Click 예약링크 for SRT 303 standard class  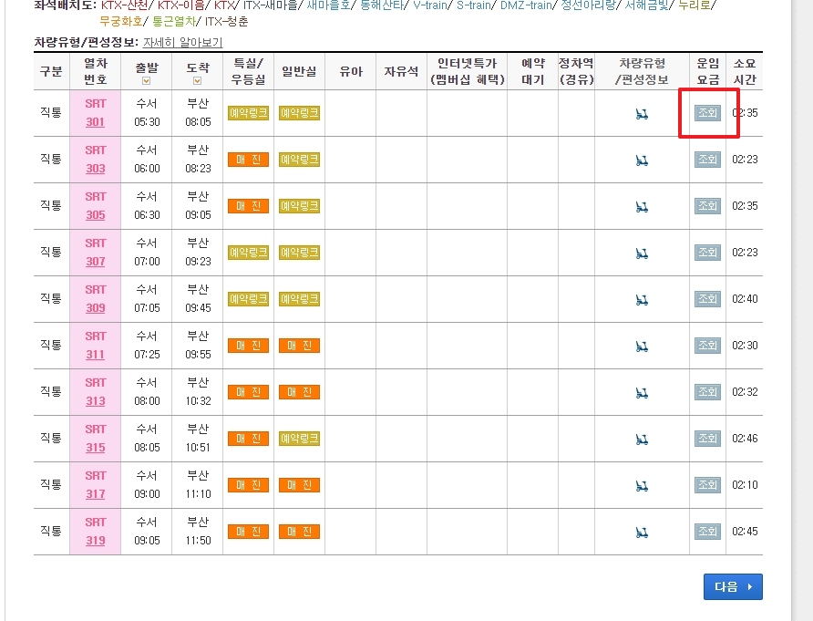tap(299, 159)
